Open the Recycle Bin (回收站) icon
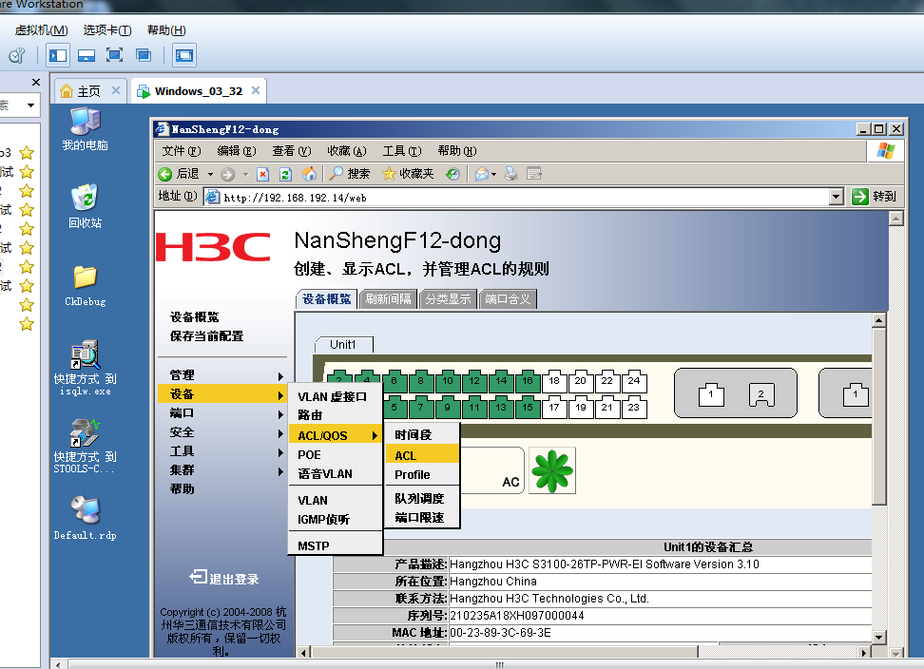Screen dimensions: 924x669 86,198
